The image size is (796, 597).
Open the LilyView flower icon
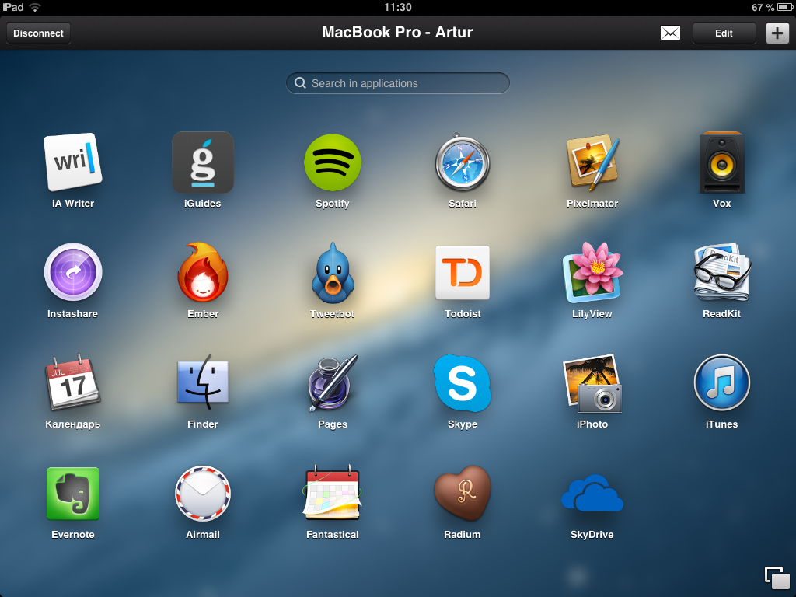pyautogui.click(x=592, y=273)
